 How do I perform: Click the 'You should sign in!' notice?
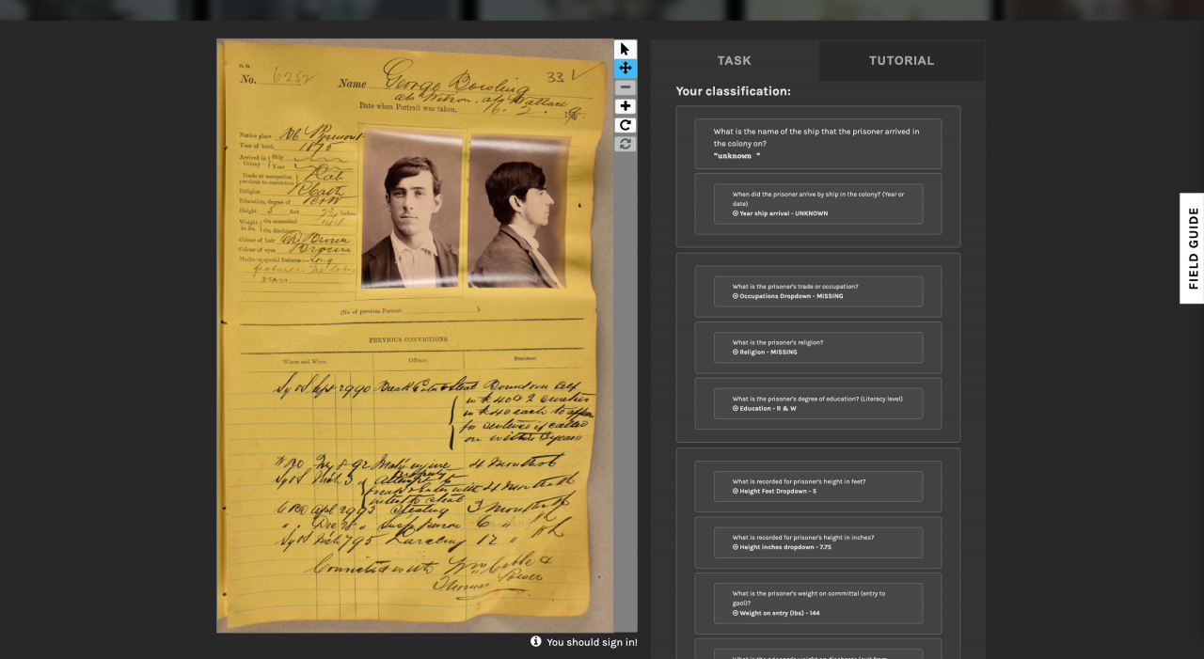pos(592,642)
